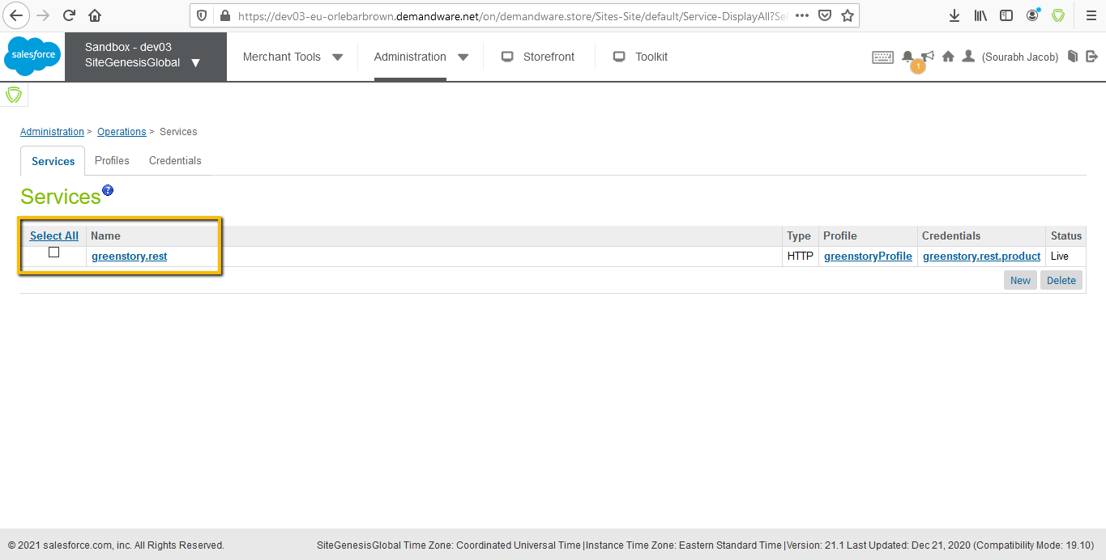Screen dimensions: 1106x560
Task: Tick the checkbox for greenstory.rest
Action: (x=53, y=252)
